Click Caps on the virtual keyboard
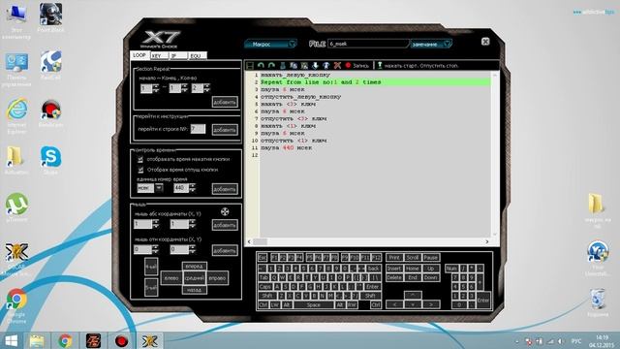The width and height of the screenshot is (620, 349). (264, 287)
